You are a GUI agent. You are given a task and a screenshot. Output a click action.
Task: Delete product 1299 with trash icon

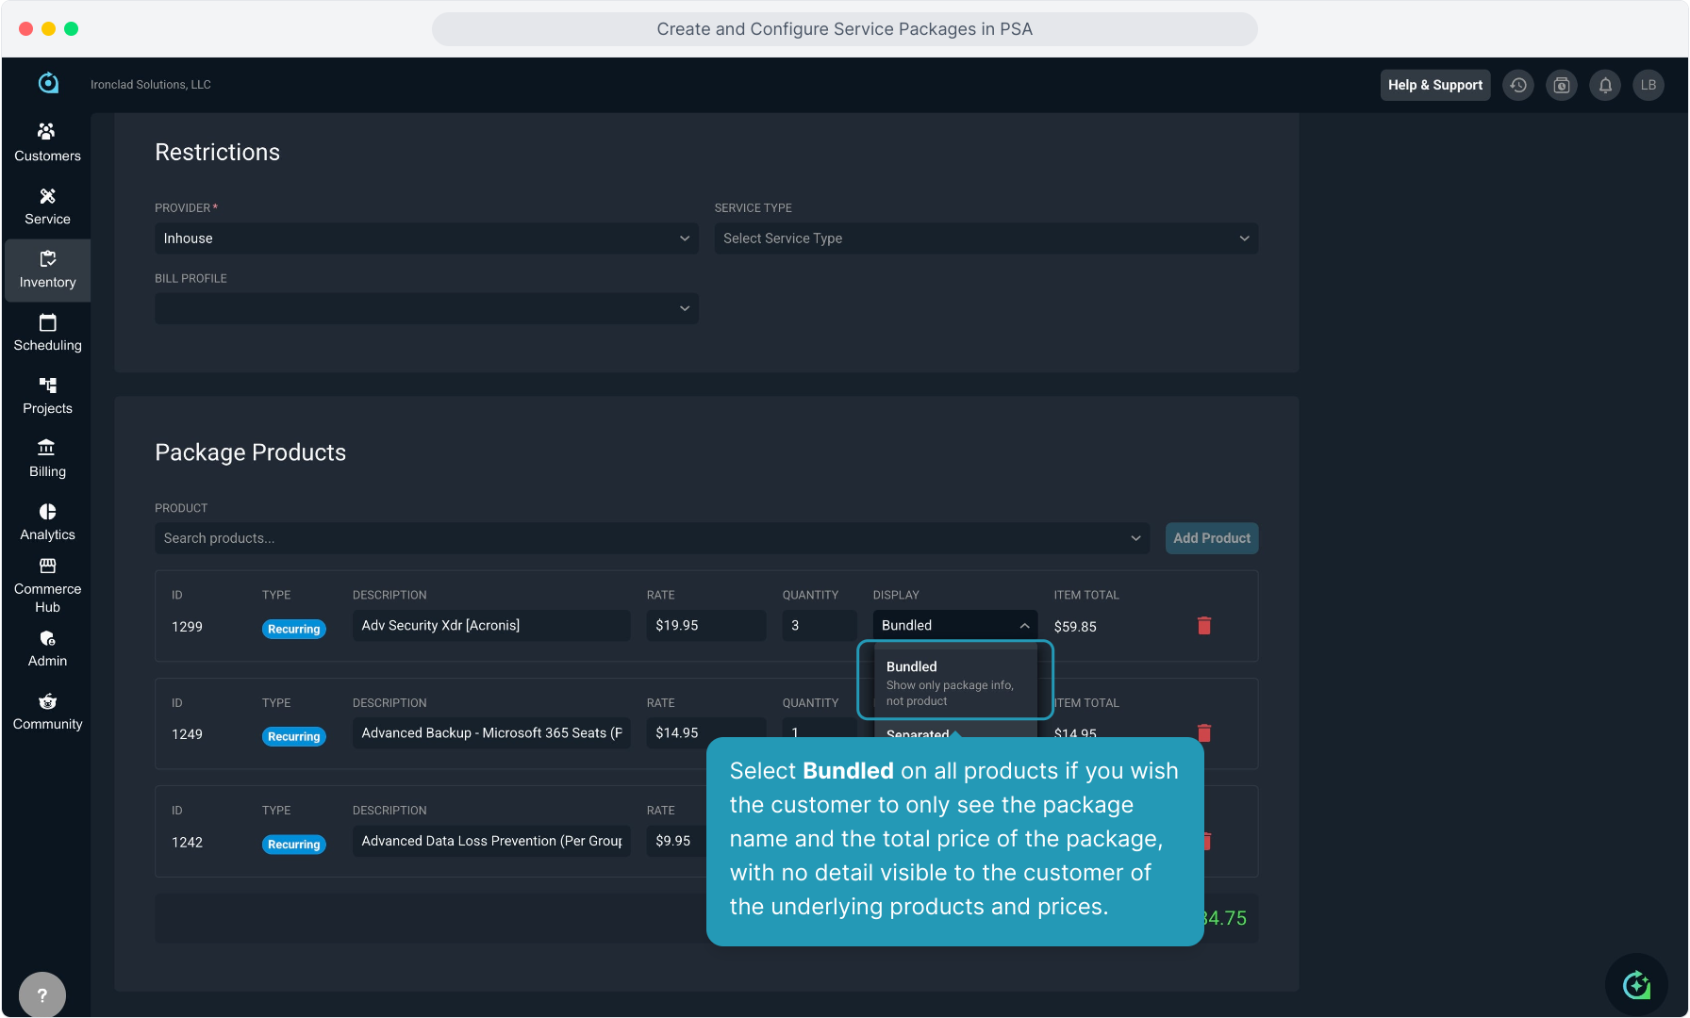[1204, 626]
